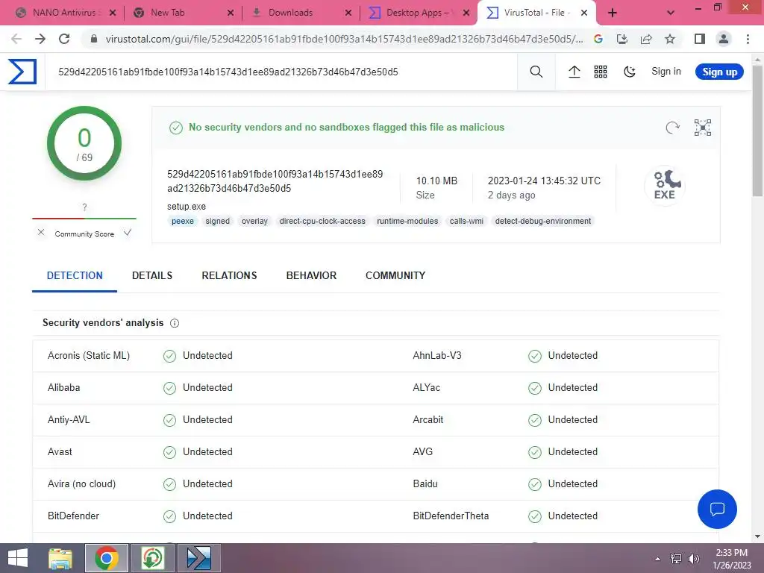The height and width of the screenshot is (573, 764).
Task: Open File Explorer from taskbar
Action: [60, 558]
